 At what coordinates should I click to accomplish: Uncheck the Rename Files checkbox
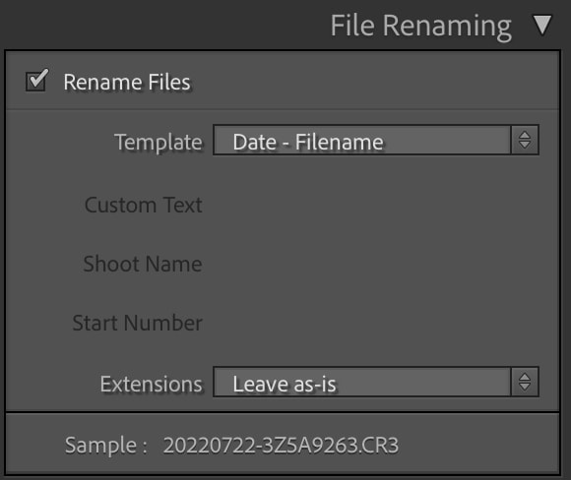pos(36,82)
